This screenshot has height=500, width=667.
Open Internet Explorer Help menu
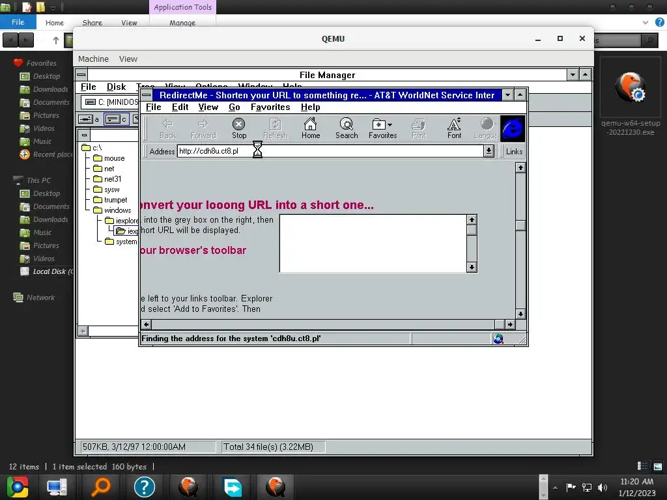311,107
